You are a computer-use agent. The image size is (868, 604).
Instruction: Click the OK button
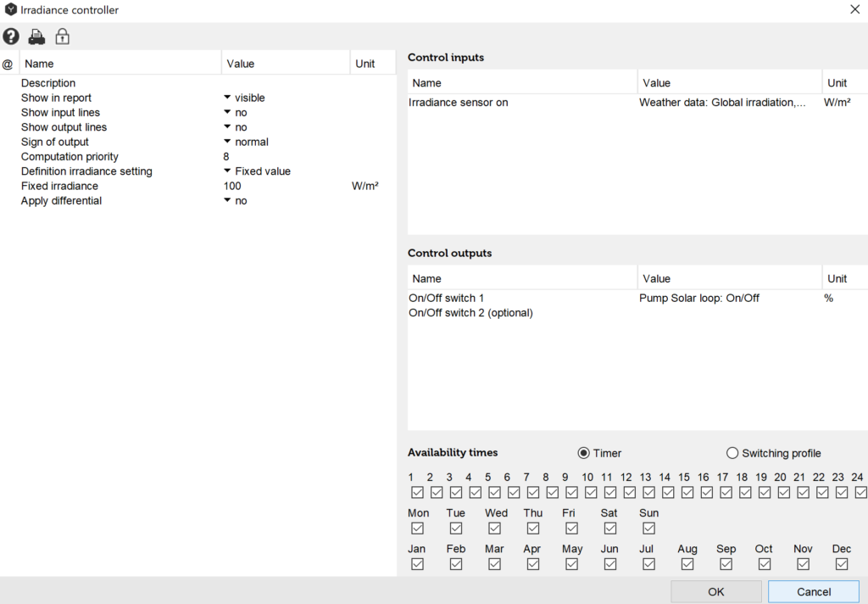click(715, 591)
